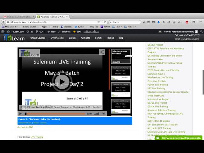Save to Pocket icon in the toolbar
204x153 pixels.
tap(154, 22)
